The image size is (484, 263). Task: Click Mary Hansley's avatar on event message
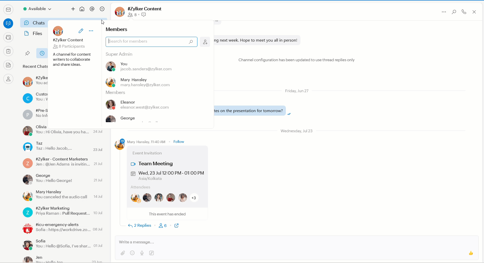point(120,145)
